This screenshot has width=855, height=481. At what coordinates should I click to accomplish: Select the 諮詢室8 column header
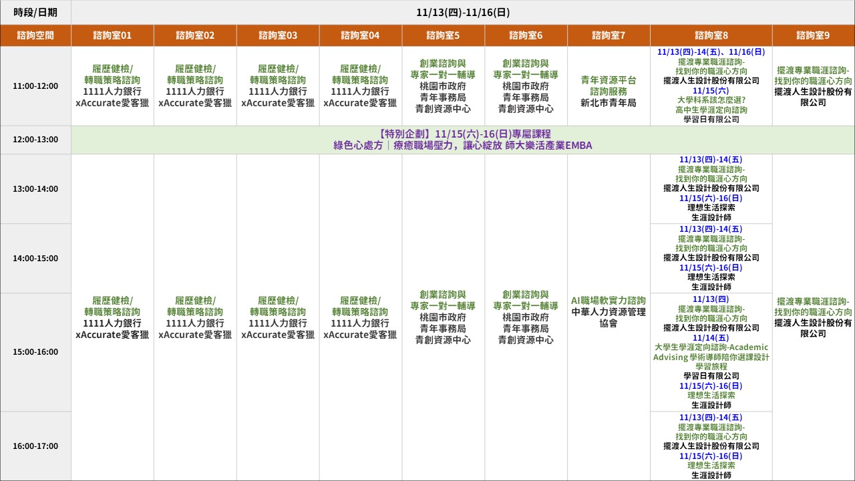click(711, 35)
